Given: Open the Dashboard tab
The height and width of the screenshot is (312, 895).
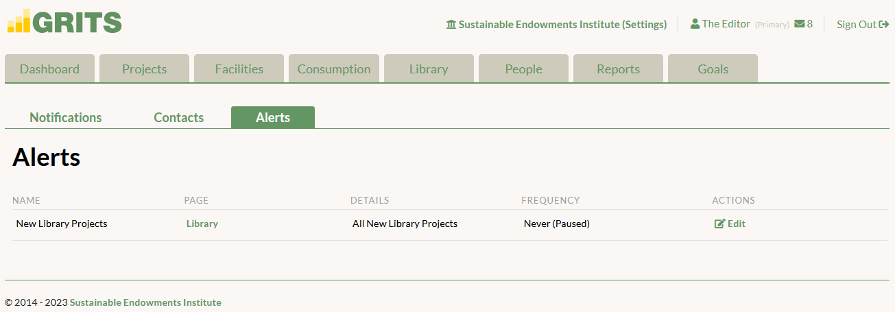Looking at the screenshot, I should point(49,69).
